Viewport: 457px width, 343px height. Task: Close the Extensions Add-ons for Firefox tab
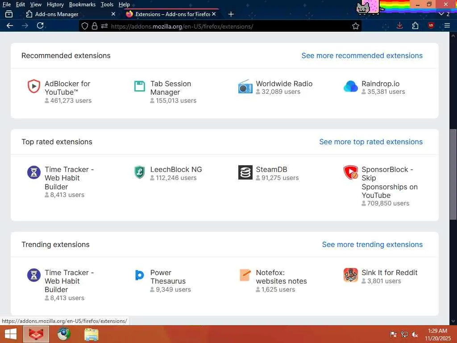[214, 14]
